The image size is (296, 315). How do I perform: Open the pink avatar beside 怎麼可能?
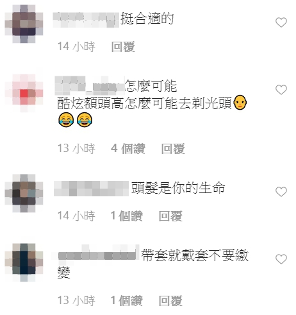point(24,93)
